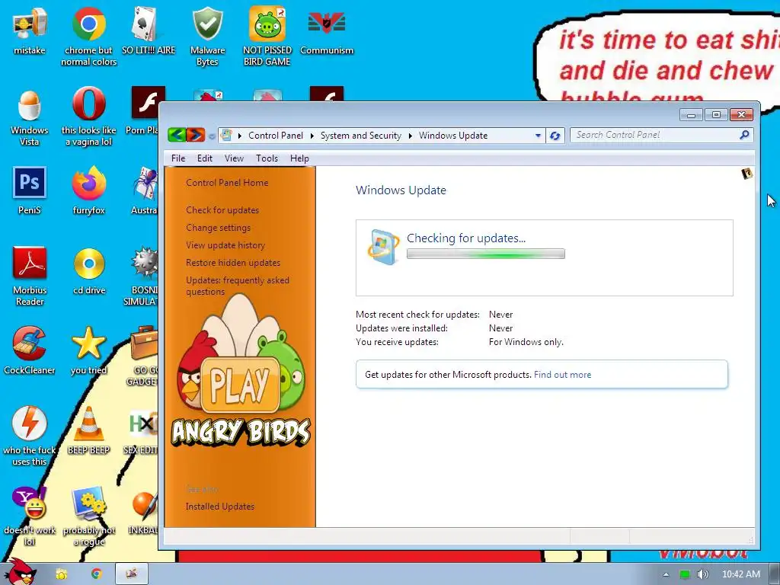
Task: Click Check for updates link
Action: (x=222, y=210)
